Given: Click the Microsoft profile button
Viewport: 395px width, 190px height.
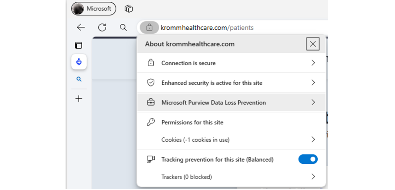Looking at the screenshot, I should click(x=94, y=9).
